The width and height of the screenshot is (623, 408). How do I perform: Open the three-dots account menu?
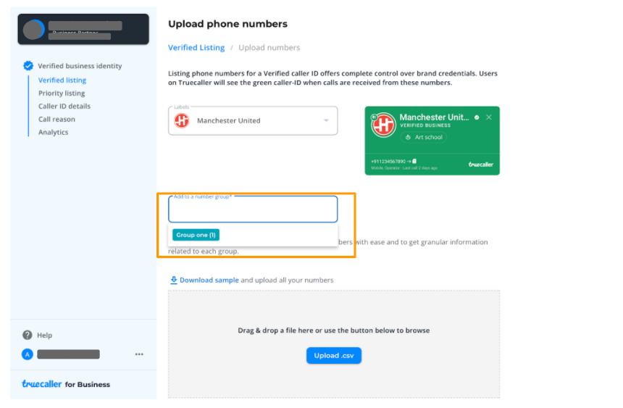[x=139, y=354]
